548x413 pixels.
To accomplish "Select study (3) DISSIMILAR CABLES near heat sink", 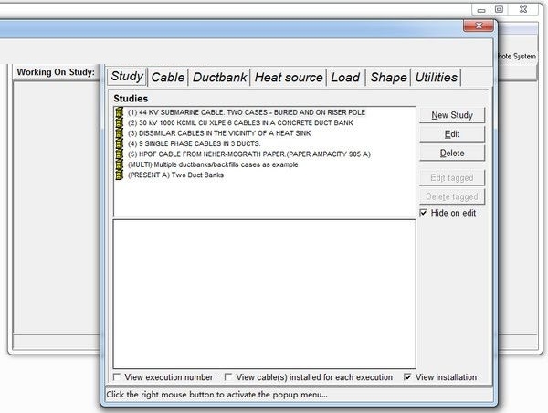I will (x=219, y=133).
